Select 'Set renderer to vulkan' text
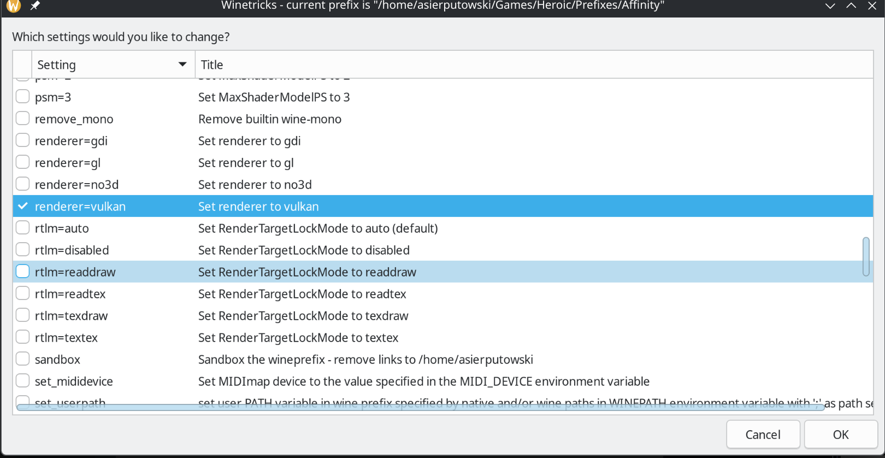Screen dimensions: 885x458 click(258, 207)
